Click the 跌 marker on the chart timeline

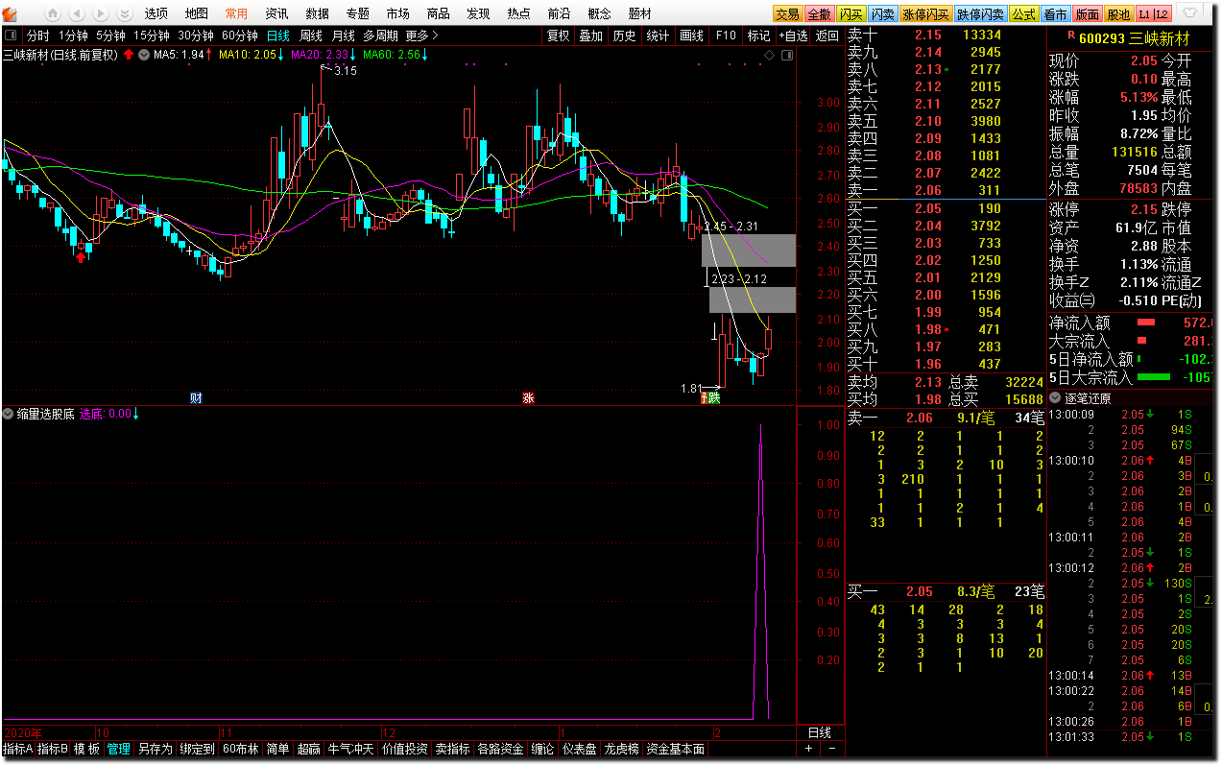pos(713,397)
